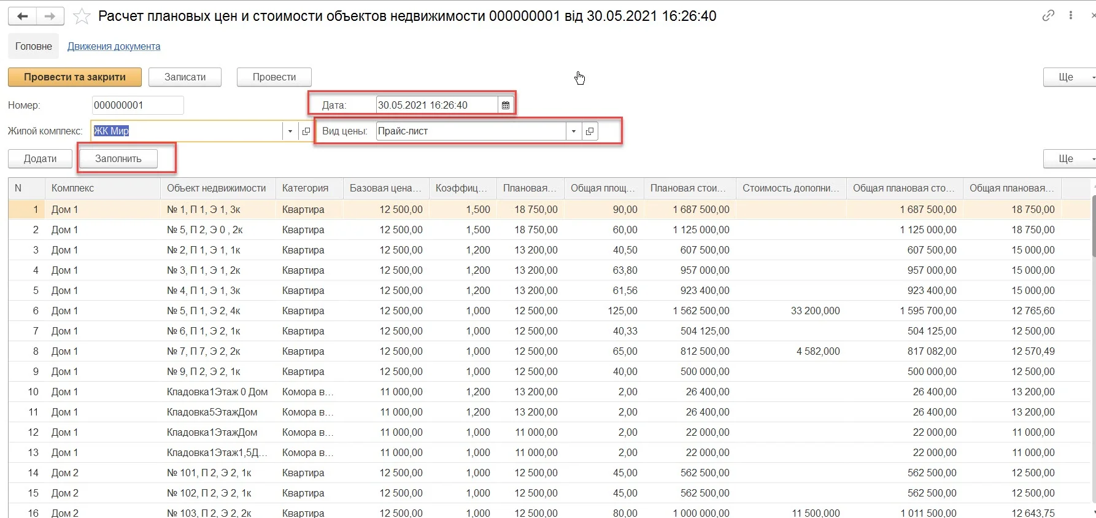The height and width of the screenshot is (518, 1096).
Task: Click total area value 125,00
Action: click(x=622, y=311)
